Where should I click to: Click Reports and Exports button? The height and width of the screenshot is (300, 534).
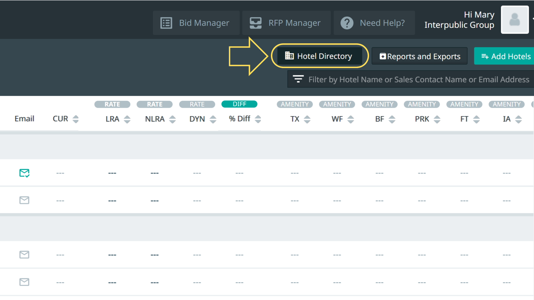pos(419,56)
